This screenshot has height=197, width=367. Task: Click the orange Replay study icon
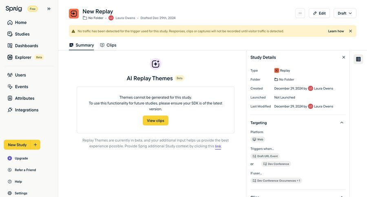pos(74,13)
